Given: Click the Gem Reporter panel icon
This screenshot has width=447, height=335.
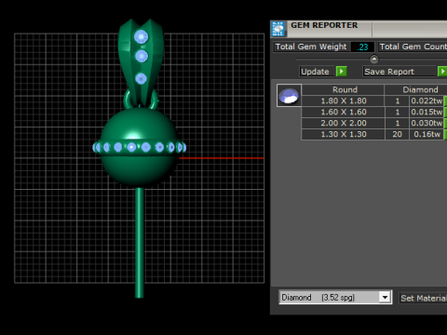Looking at the screenshot, I should coord(278,29).
